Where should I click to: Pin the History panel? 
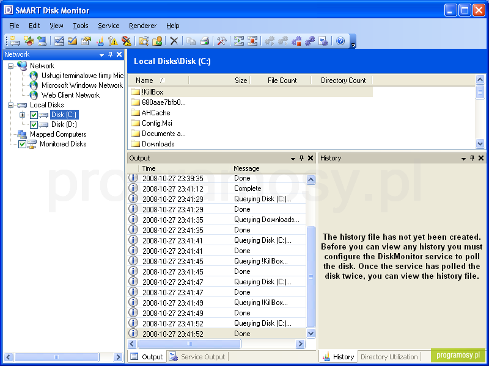(x=472, y=158)
